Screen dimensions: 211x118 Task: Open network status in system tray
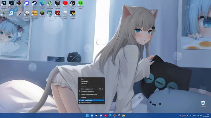198,115
